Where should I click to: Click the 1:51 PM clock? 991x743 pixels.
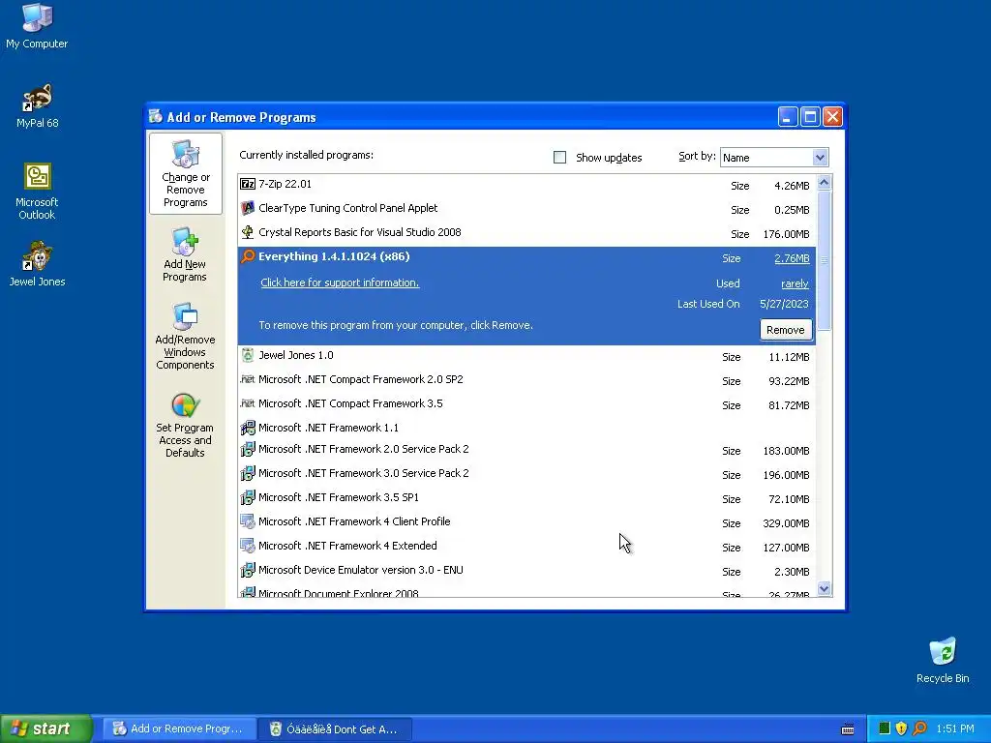[955, 729]
